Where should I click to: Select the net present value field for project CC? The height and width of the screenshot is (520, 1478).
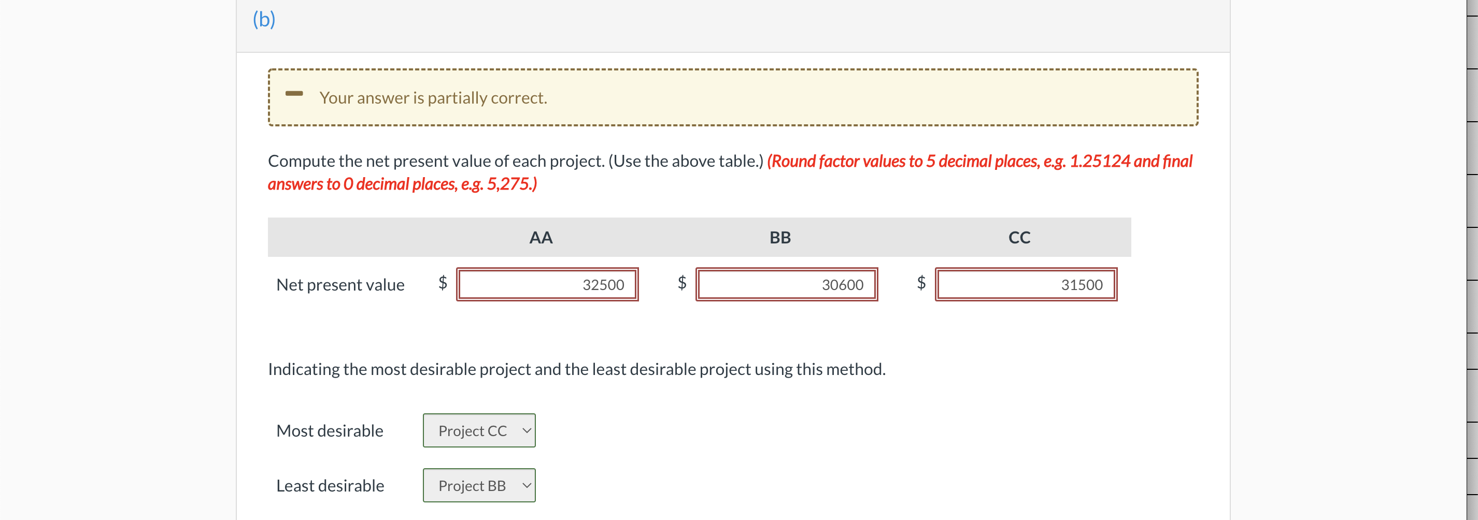(1026, 284)
